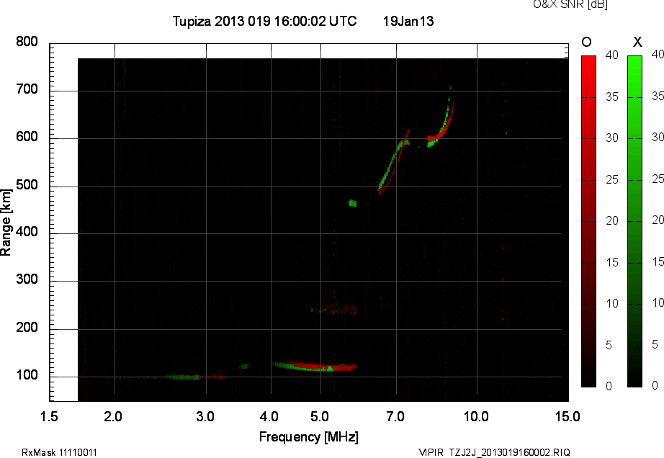Click the faint second-hop echo near 240 km
This screenshot has height=458, width=664.
click(x=333, y=310)
